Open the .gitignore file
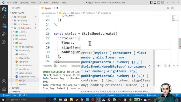 23,62
